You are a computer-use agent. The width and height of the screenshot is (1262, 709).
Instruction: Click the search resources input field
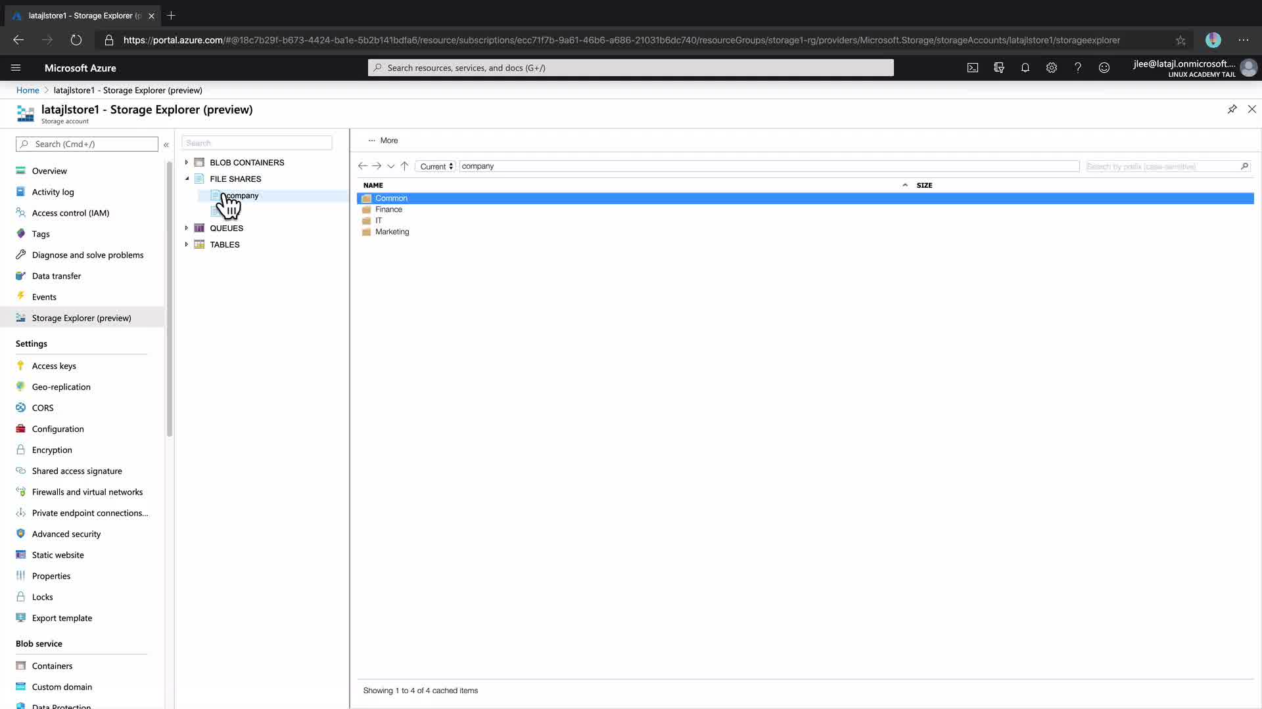[x=631, y=68]
